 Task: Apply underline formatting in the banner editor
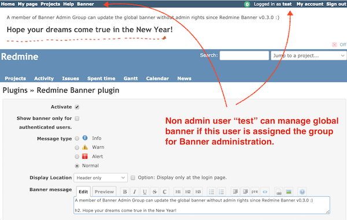[x=145, y=192]
